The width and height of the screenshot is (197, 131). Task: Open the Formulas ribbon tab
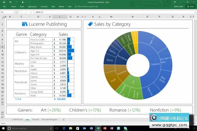(x=44, y=6)
